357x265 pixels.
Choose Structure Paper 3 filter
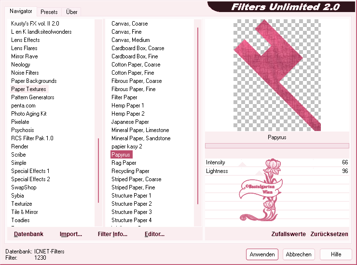click(x=131, y=212)
